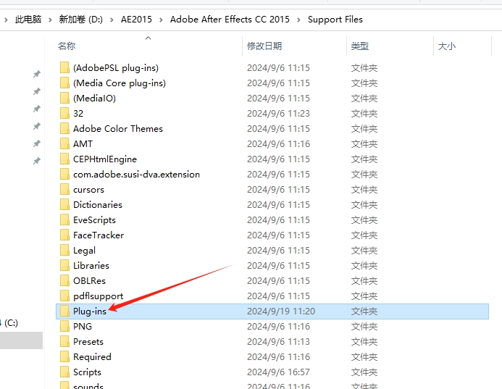Click date 2024/9/6 16:57 of Scripts
The height and width of the screenshot is (389, 502).
point(279,372)
